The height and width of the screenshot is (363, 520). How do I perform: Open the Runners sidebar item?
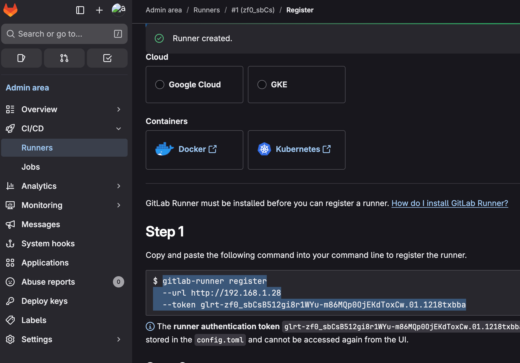(64, 148)
